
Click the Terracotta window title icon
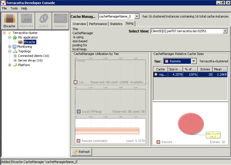point(3,3)
